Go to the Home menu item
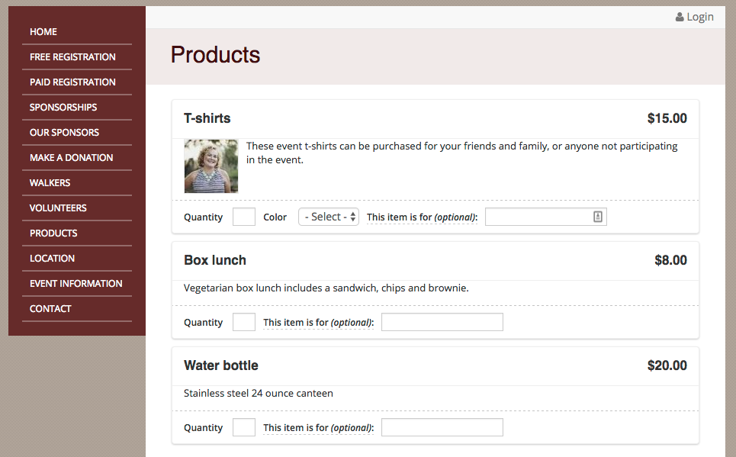Screen dimensions: 736x457 (43, 32)
